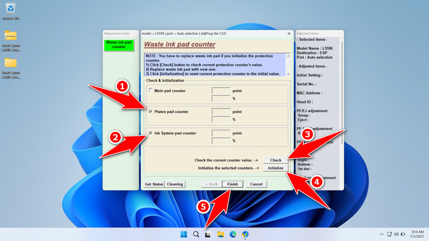Click the 'Adjustment order' panel title
Viewport: 429px width, 241px height.
click(117, 33)
